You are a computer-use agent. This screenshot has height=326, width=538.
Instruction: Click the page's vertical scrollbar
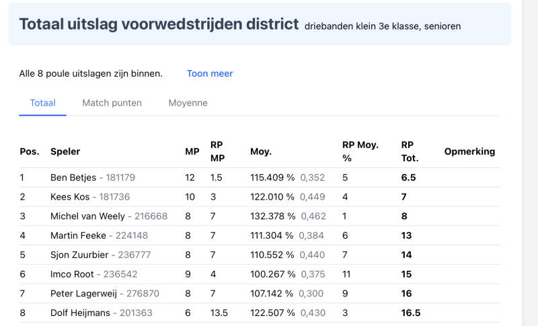530,163
